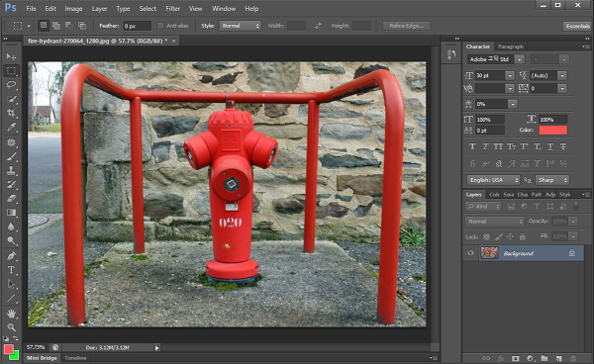The width and height of the screenshot is (594, 364).
Task: Select the Horizontal Type tool
Action: pyautogui.click(x=11, y=270)
